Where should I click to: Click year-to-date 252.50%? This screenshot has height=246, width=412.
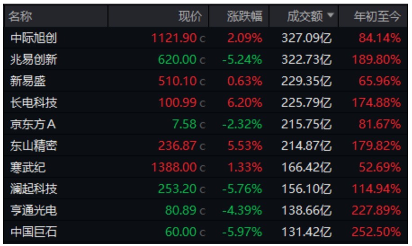pos(376,232)
